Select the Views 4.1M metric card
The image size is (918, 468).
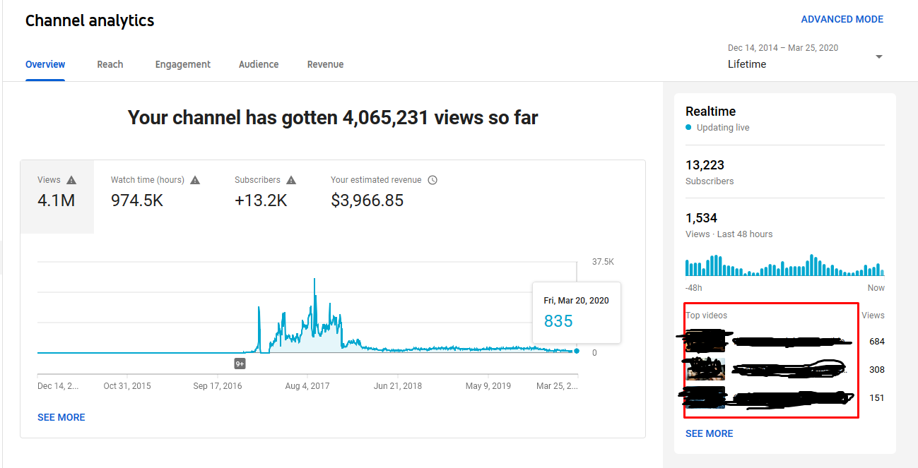tap(57, 197)
